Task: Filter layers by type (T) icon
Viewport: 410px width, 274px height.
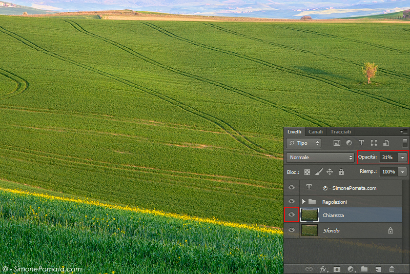Action: click(x=361, y=143)
